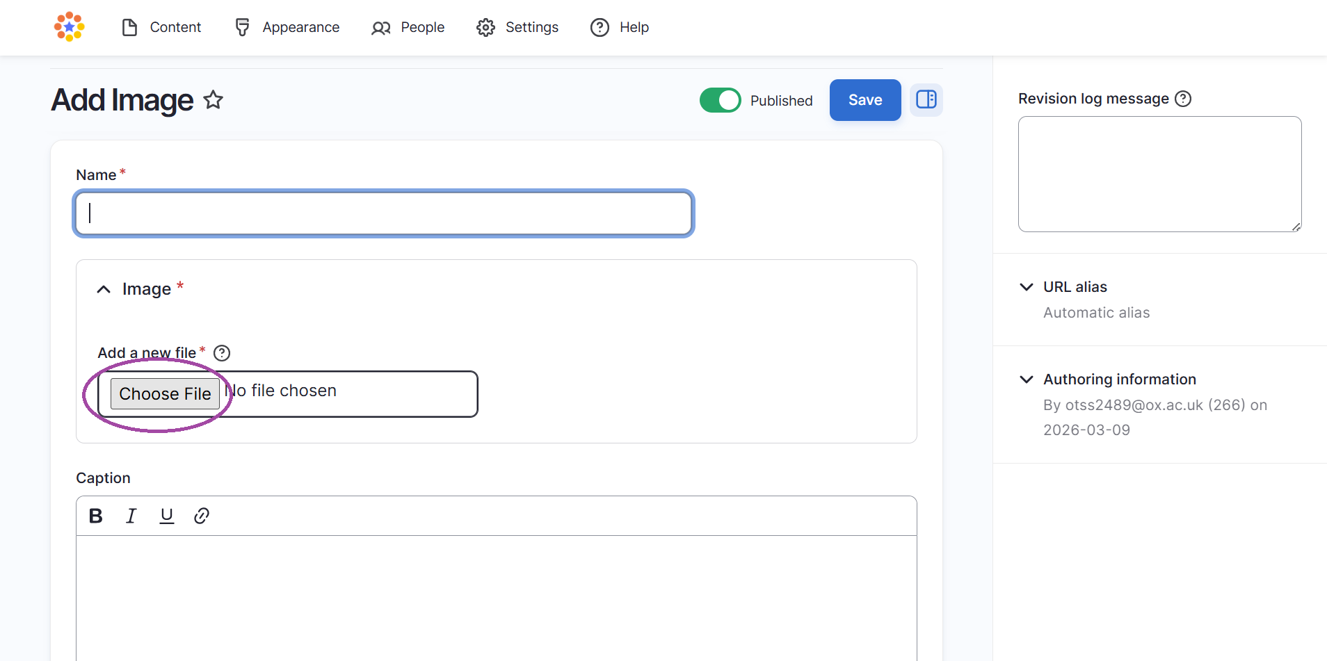Apply bold formatting in the Caption editor
Screen dimensions: 1327x661
pyautogui.click(x=95, y=516)
